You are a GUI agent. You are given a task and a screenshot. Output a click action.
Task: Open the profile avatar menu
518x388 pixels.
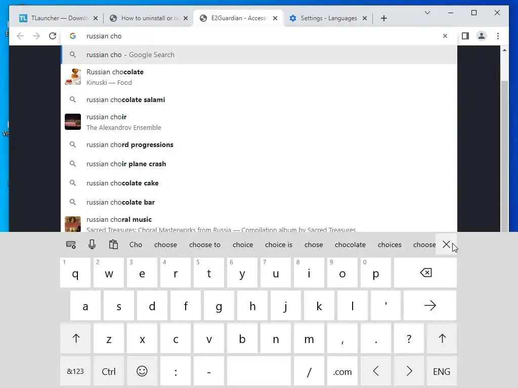point(482,36)
